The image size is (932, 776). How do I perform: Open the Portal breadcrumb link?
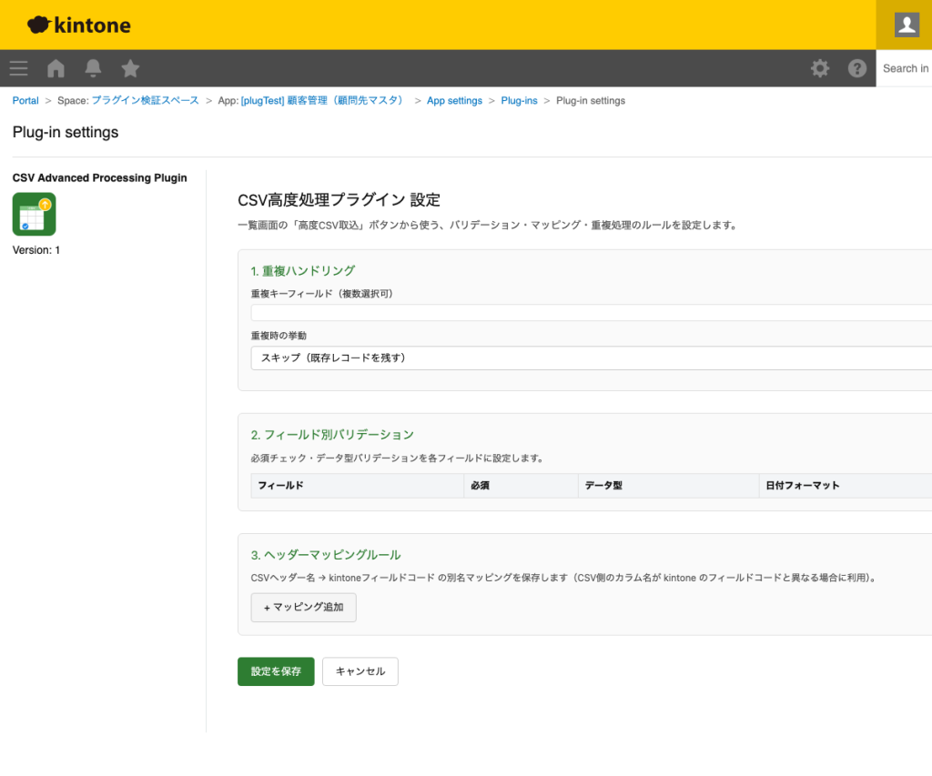click(25, 100)
